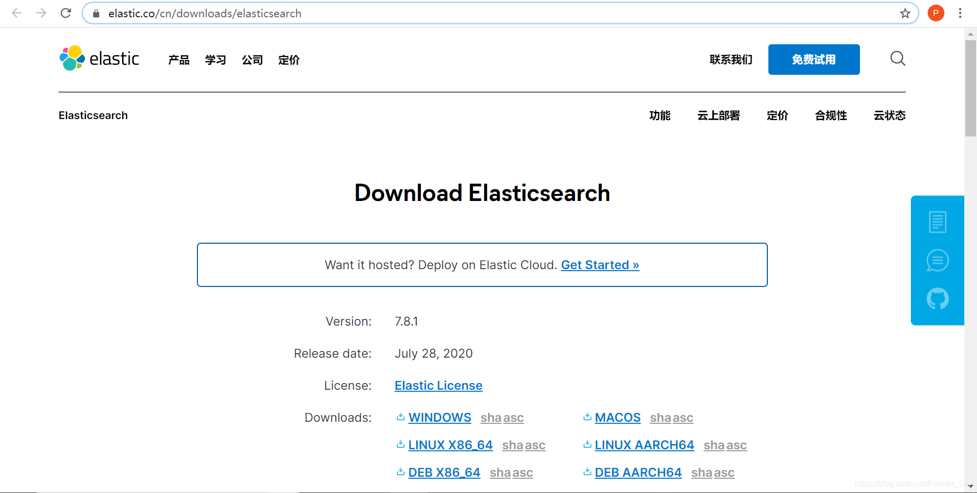The height and width of the screenshot is (493, 977).
Task: Click the address bar URL
Action: pyautogui.click(x=205, y=14)
